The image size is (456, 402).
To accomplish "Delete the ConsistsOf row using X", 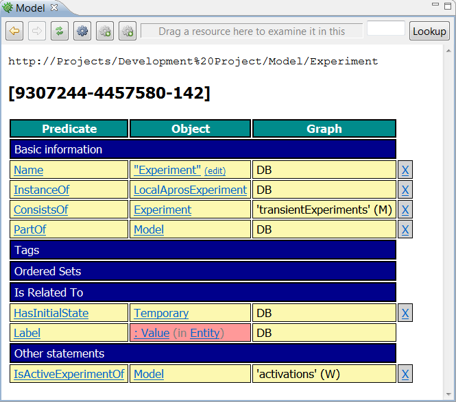I will click(x=405, y=210).
